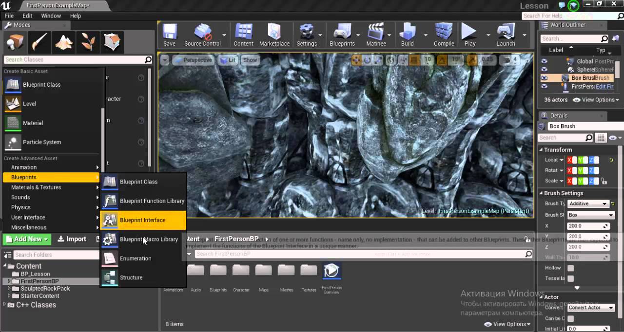This screenshot has height=332, width=624.
Task: Toggle grid snapping icon in viewport
Action: [414, 60]
